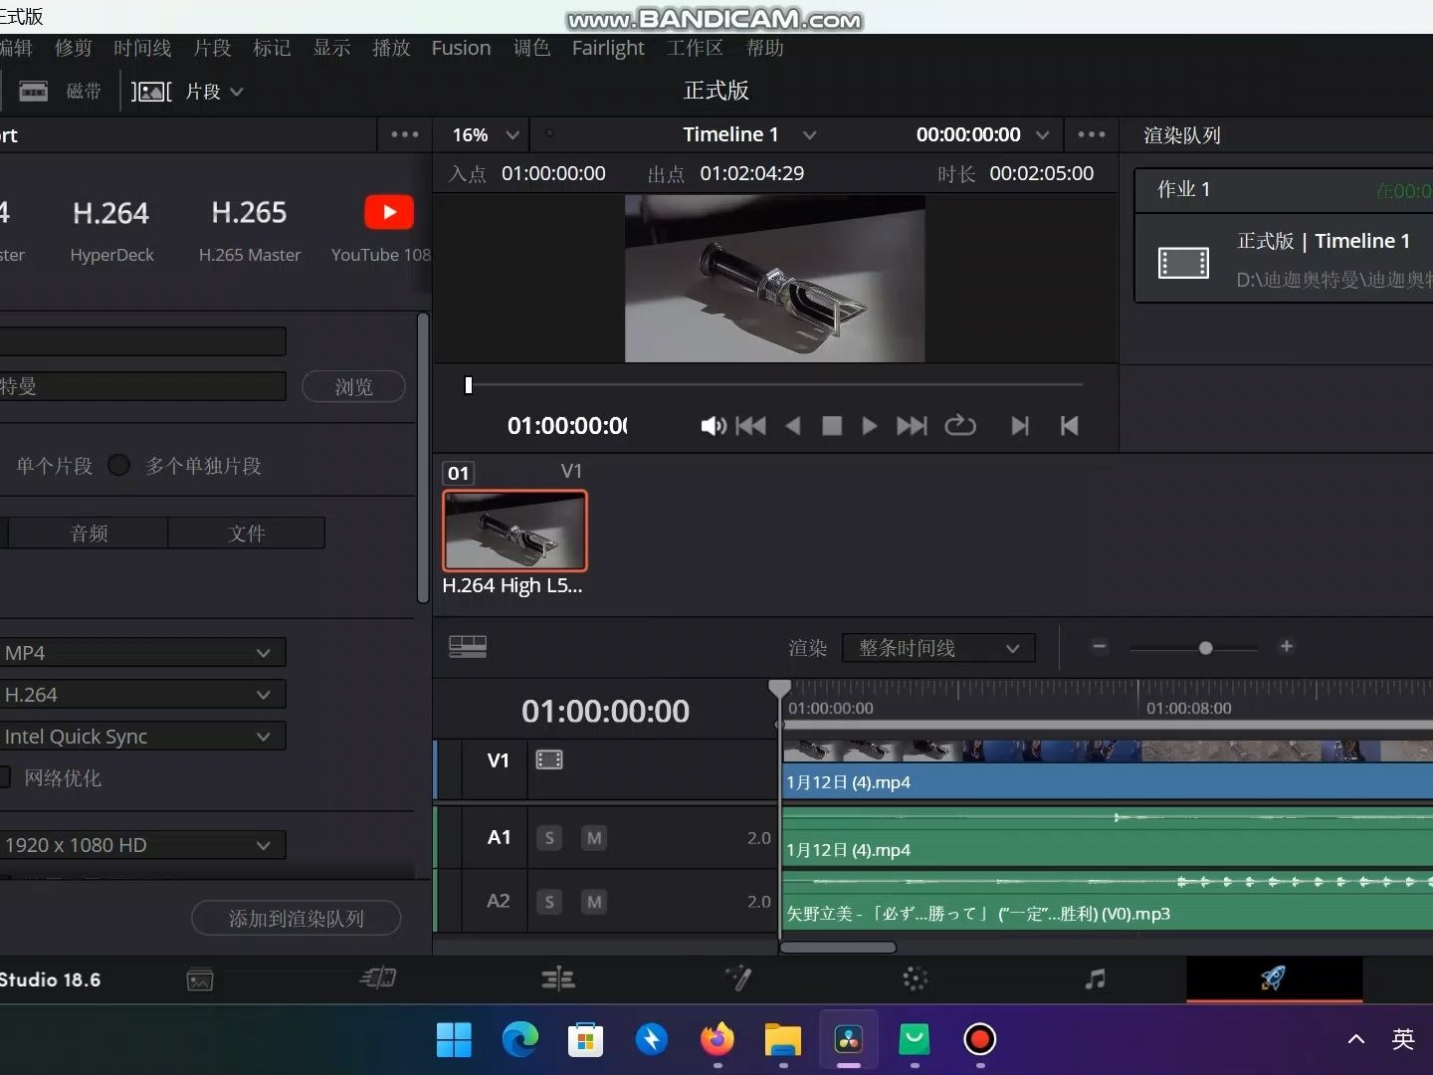Open the MP4 format dropdown
Screen dimensions: 1433x1075
coord(143,652)
